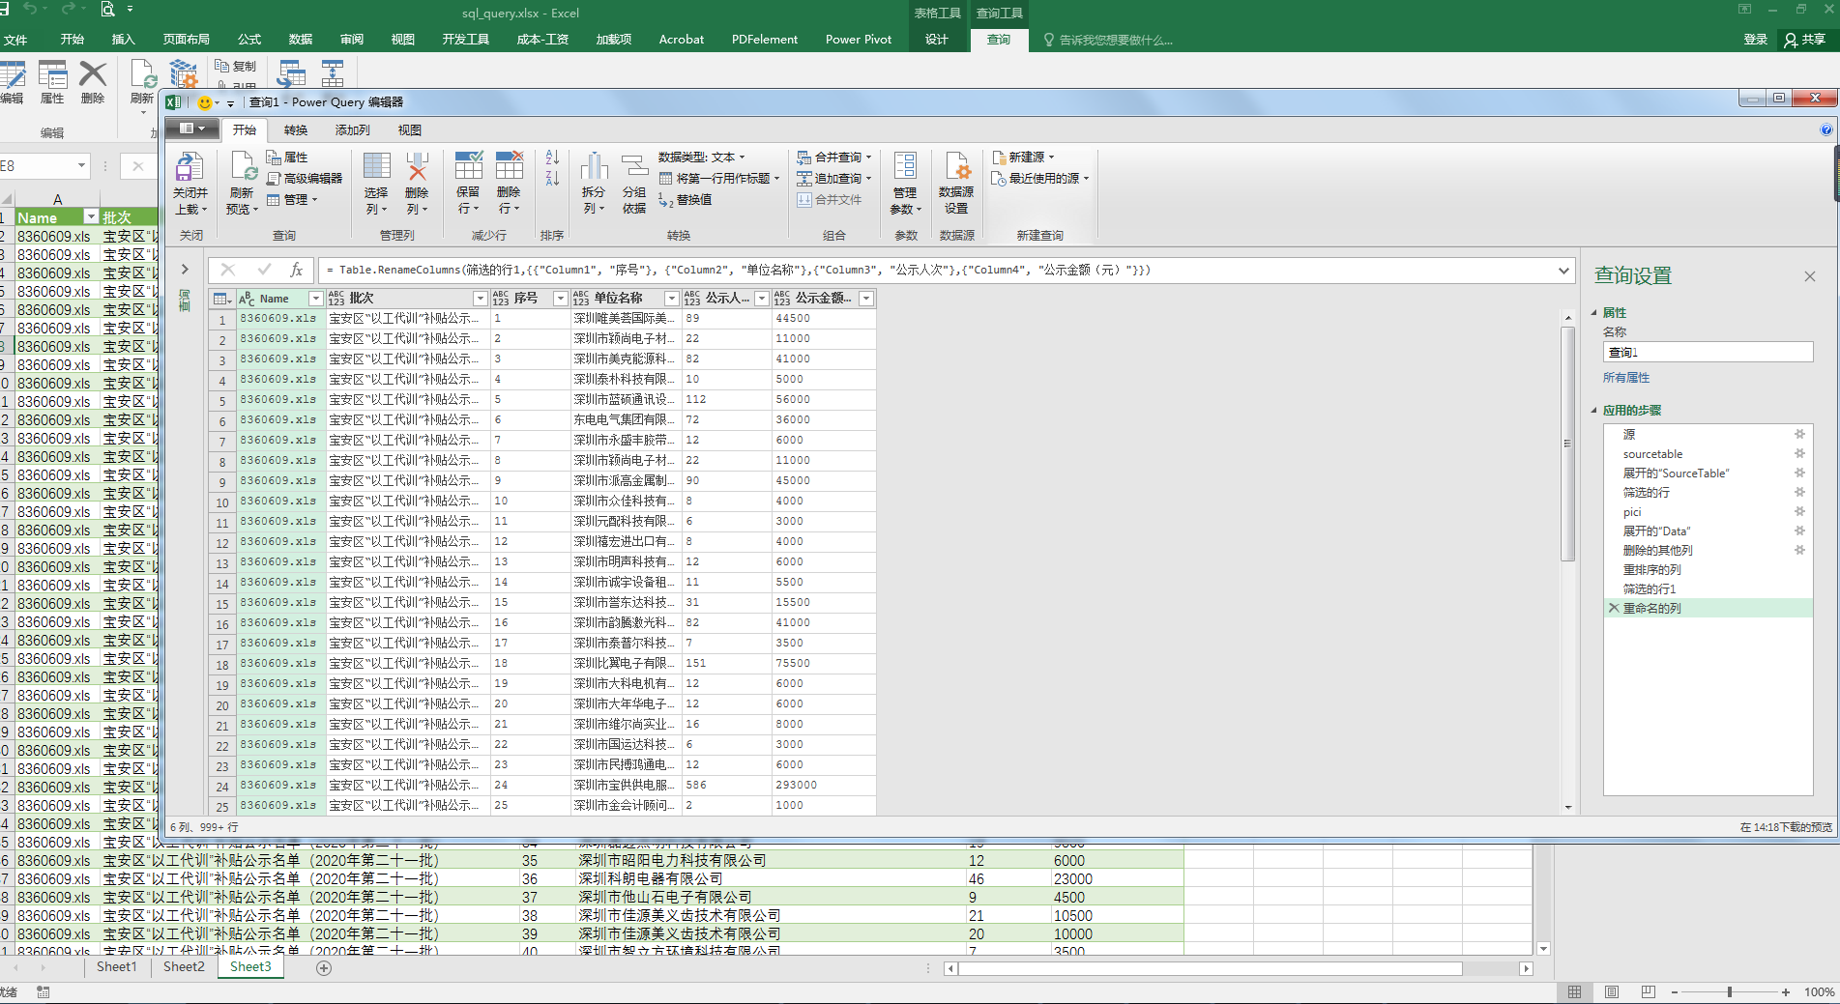The height and width of the screenshot is (1004, 1840).
Task: Open the Name column filter dropdown
Action: [x=315, y=299]
